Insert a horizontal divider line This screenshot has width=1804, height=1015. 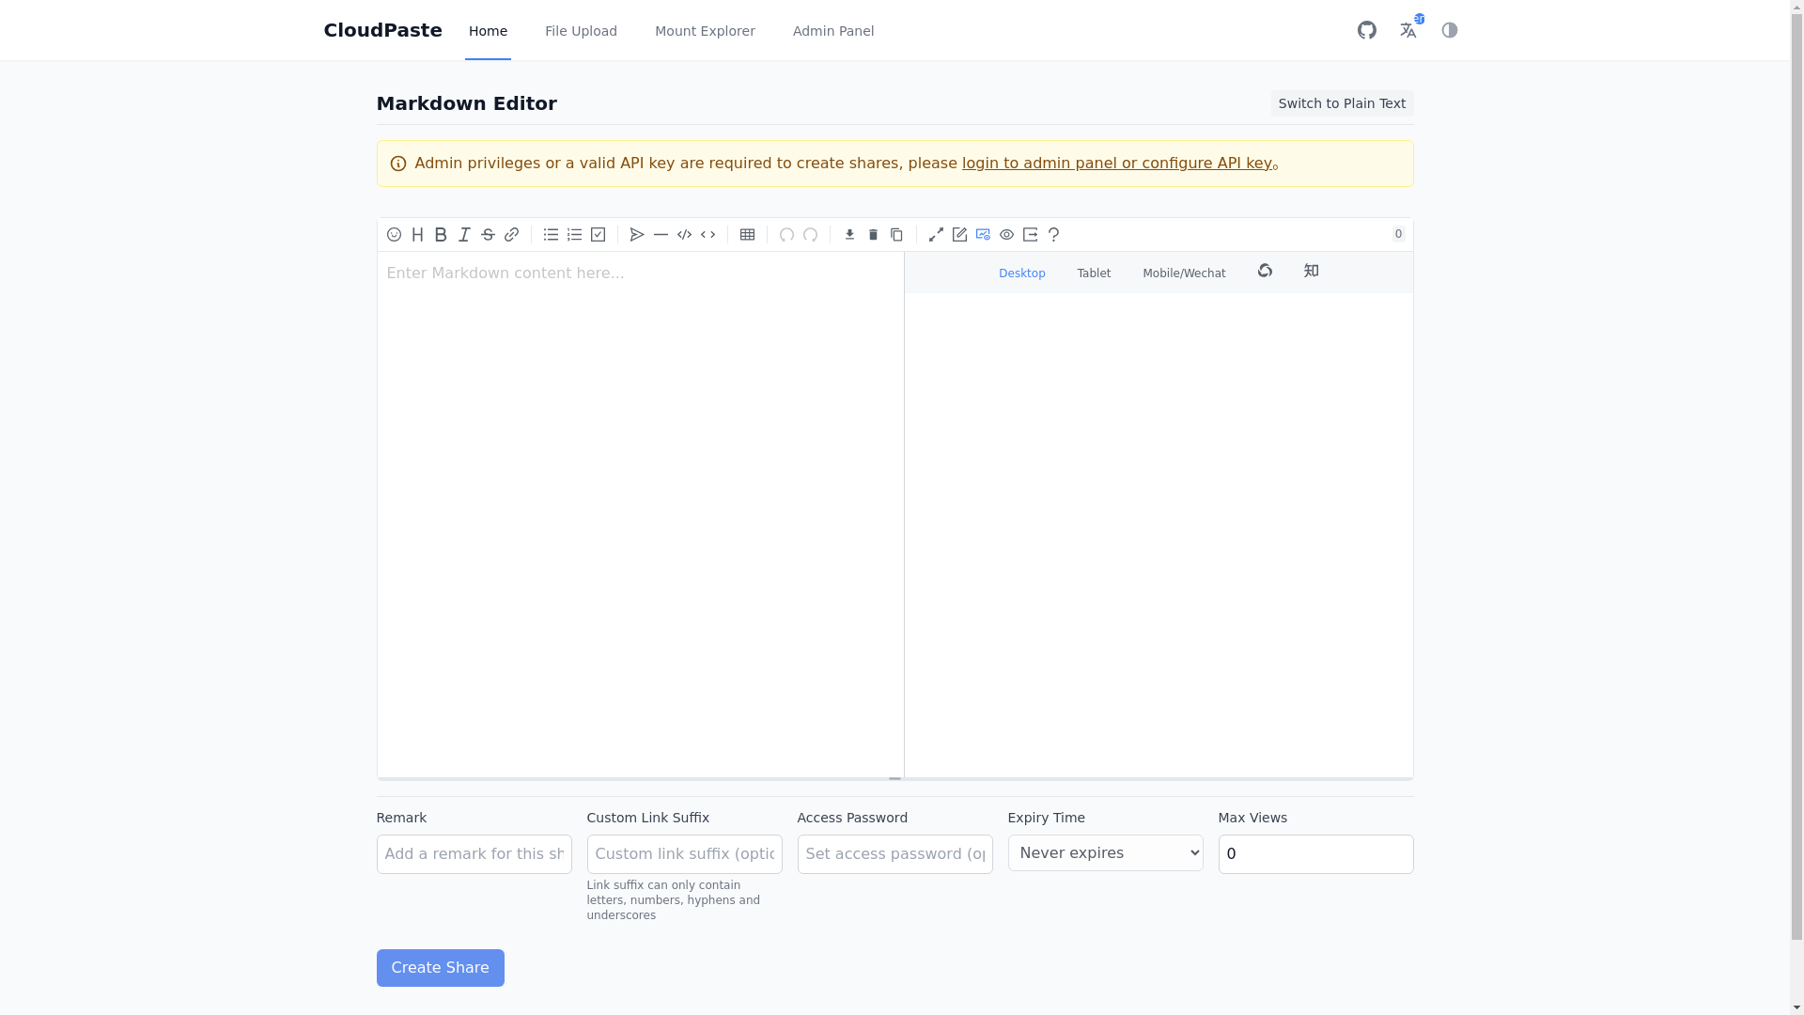pyautogui.click(x=661, y=235)
